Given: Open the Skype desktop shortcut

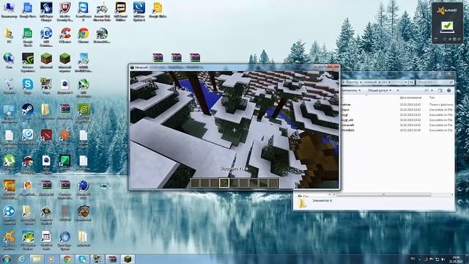Looking at the screenshot, I should click(x=28, y=87).
